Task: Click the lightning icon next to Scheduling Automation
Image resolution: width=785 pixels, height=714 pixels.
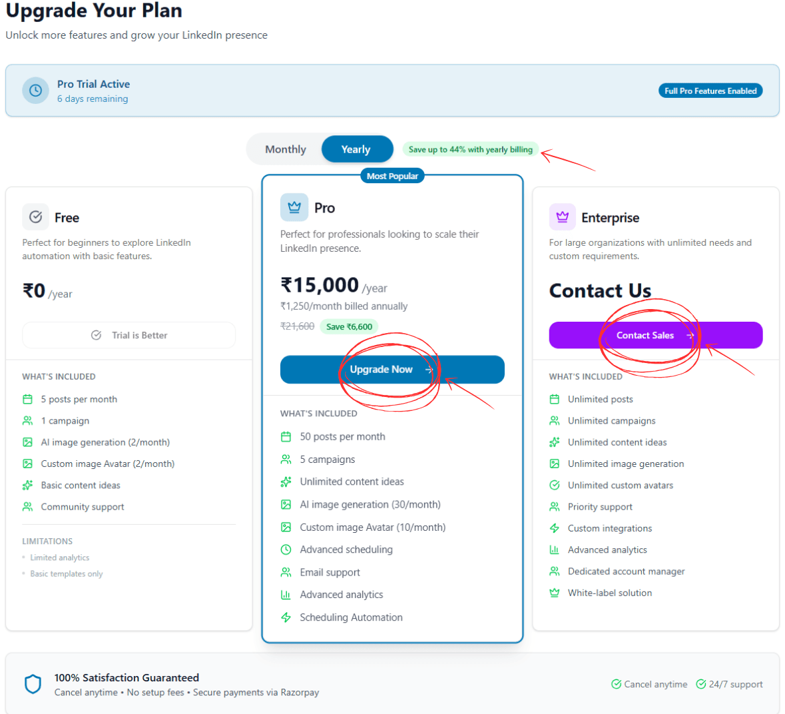Action: (286, 617)
